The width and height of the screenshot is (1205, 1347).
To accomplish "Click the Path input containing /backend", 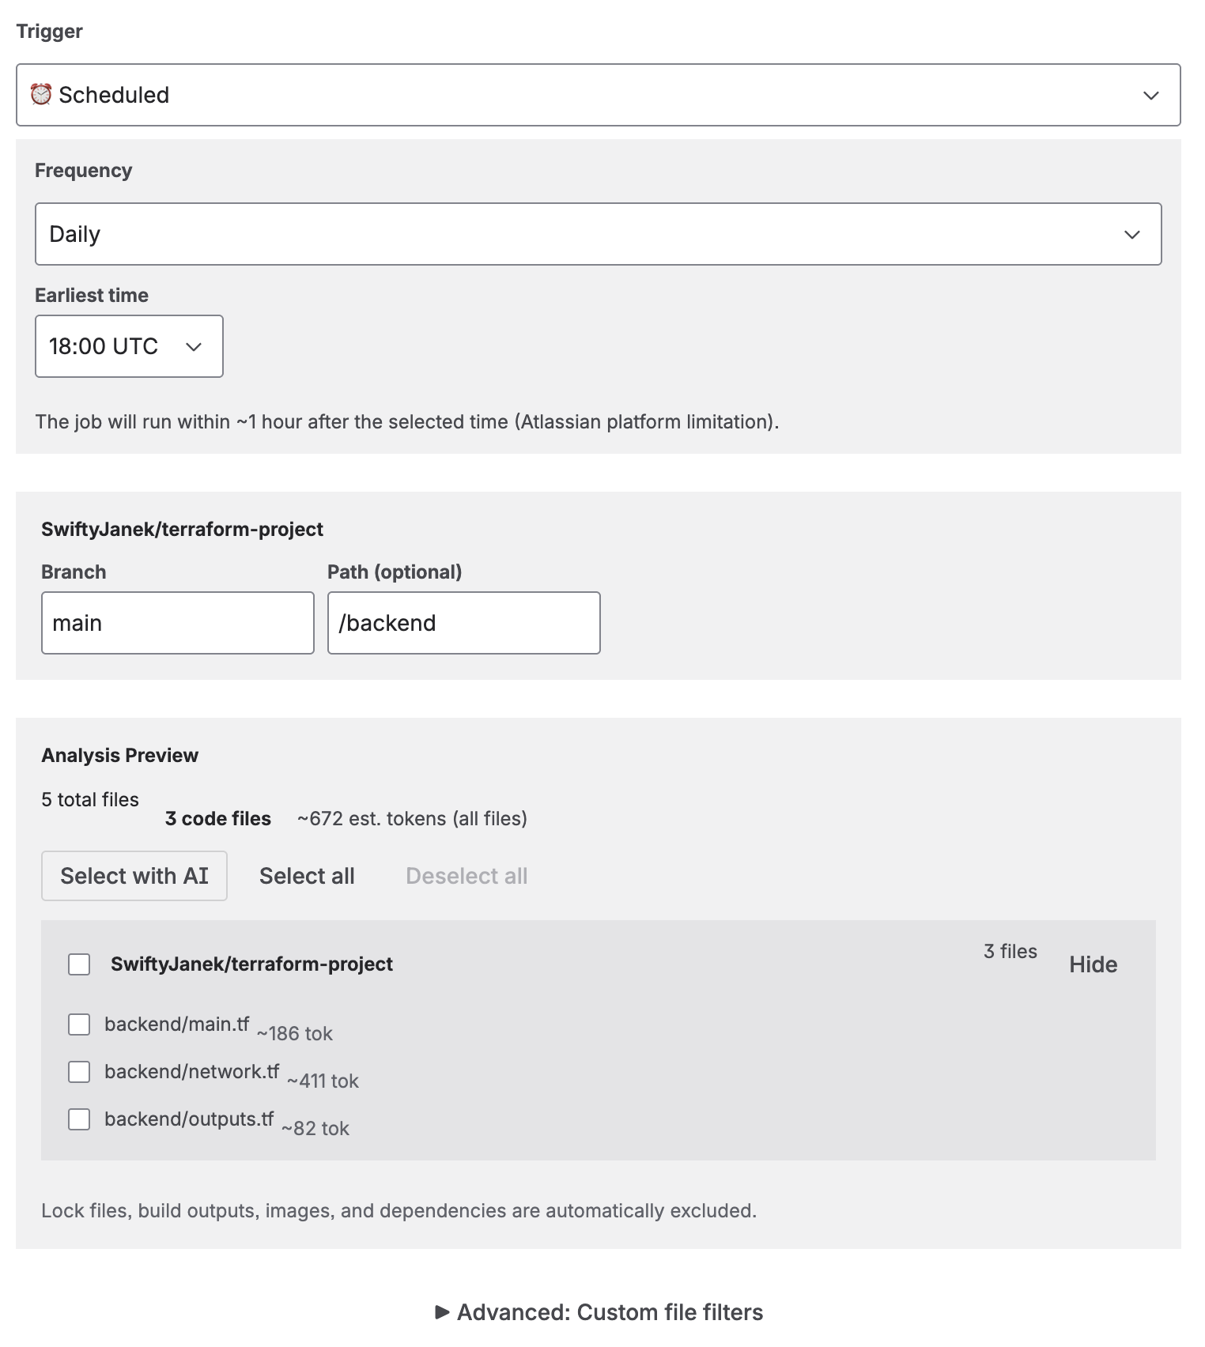I will 463,623.
